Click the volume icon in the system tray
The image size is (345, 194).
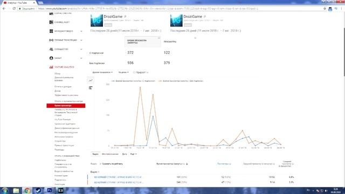tap(326, 191)
